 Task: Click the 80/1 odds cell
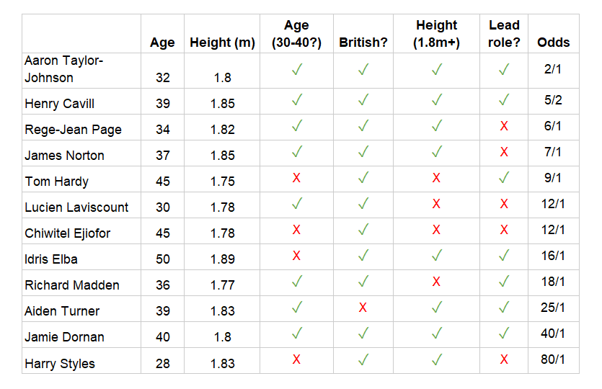(553, 361)
